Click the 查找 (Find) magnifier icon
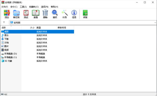Viewport: 157px width, 96px height. (x=55, y=13)
